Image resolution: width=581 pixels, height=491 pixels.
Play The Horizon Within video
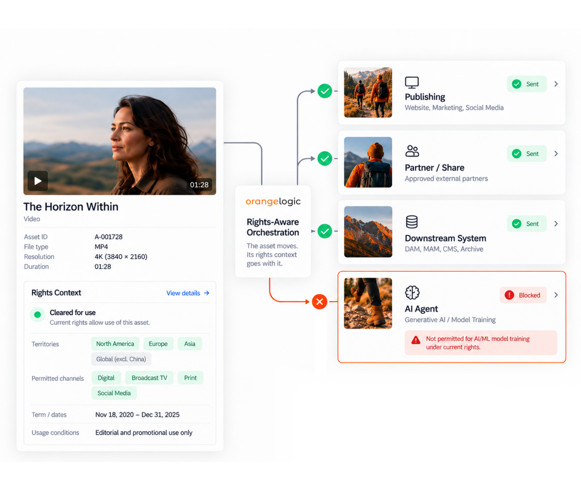pos(38,181)
